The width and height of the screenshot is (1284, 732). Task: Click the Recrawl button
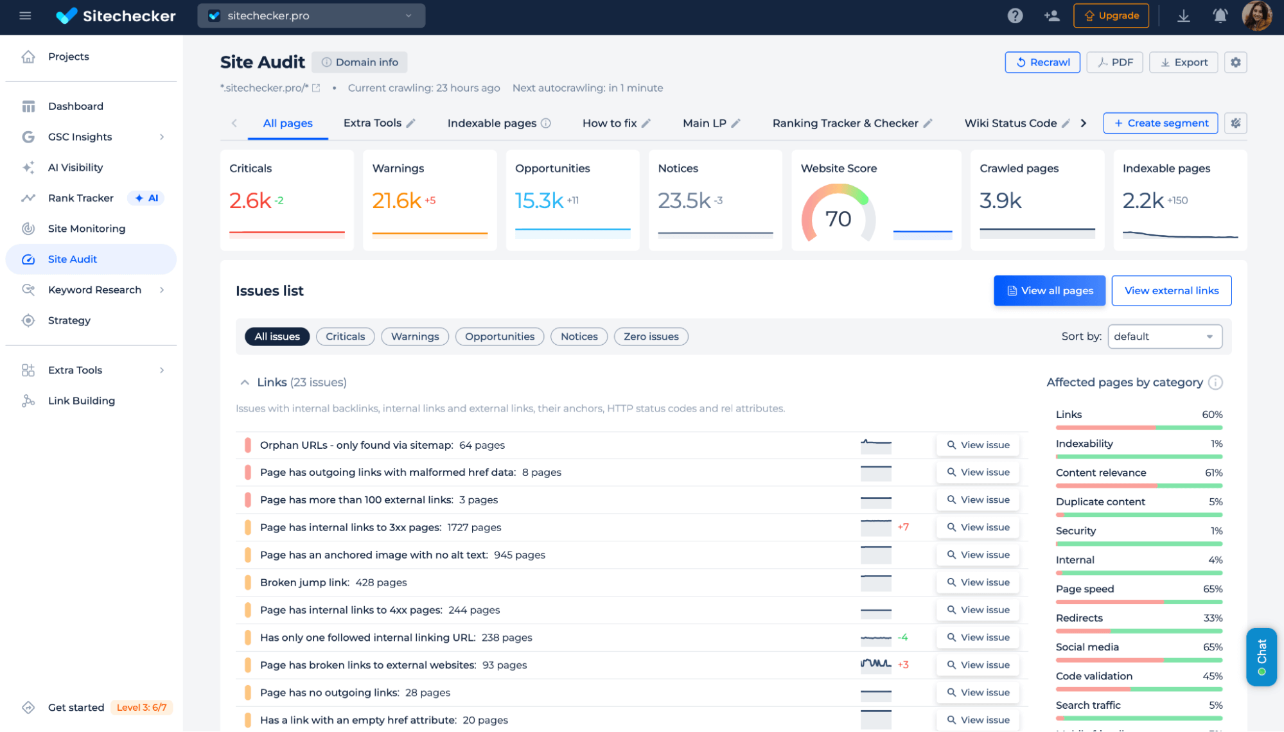(x=1042, y=62)
